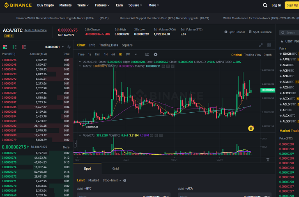Click the chart scale reset icon

click(268, 160)
